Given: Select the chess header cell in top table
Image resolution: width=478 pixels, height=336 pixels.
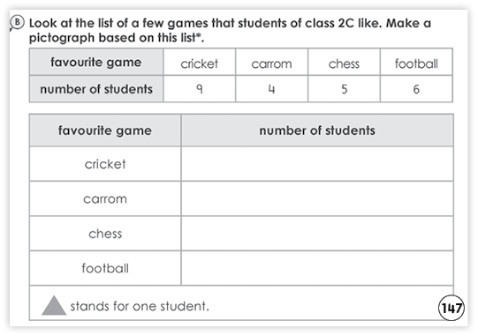Looking at the screenshot, I should [345, 62].
